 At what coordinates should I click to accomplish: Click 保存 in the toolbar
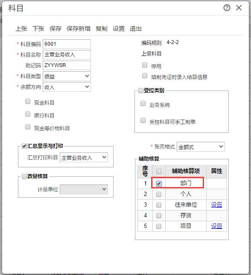(55, 29)
